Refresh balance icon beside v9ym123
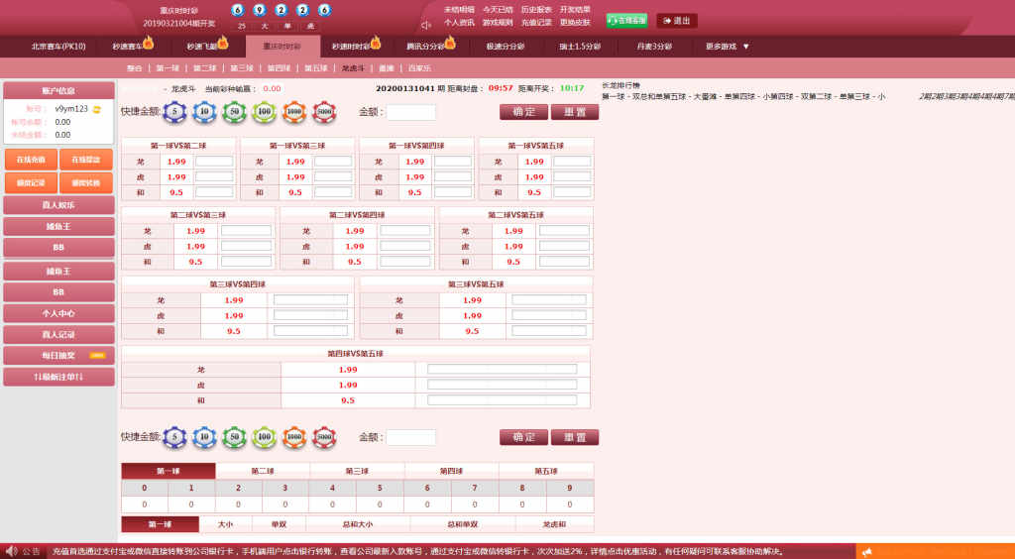This screenshot has width=1015, height=559. tap(97, 109)
